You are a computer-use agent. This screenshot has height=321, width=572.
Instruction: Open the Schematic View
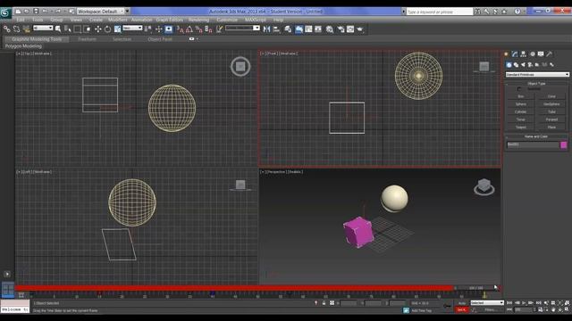pos(318,29)
